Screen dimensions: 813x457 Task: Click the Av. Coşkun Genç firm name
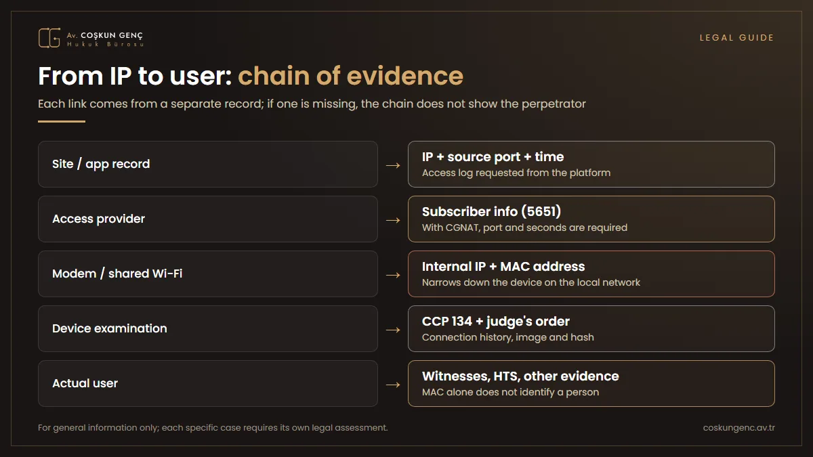click(x=105, y=35)
